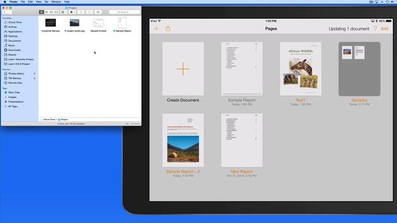Screen dimensions: 397x223
Task: Eject the TM Backup device
Action: (35, 79)
